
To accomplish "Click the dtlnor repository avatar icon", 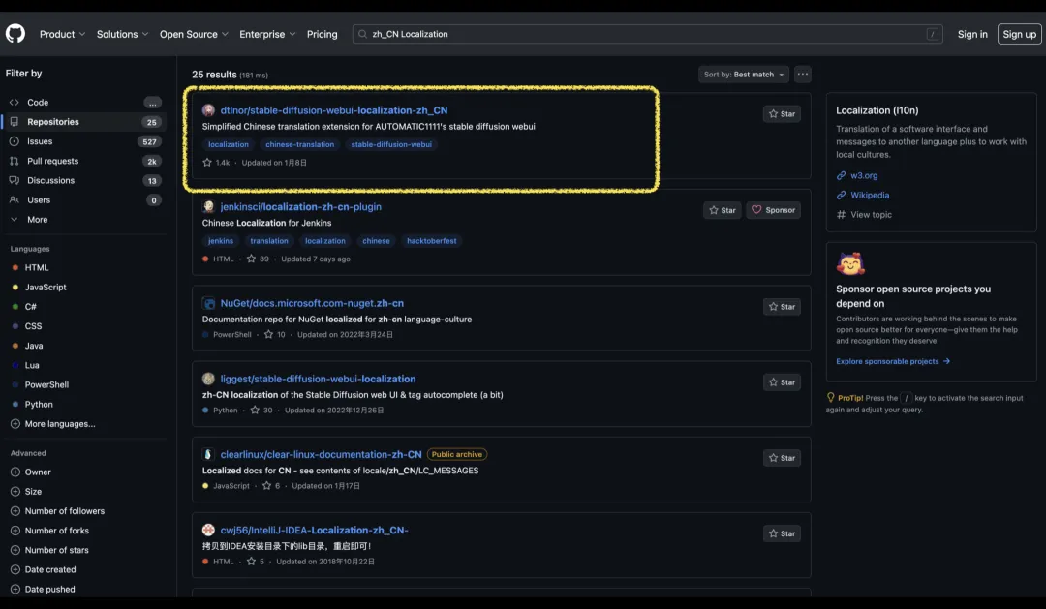I will coord(208,110).
